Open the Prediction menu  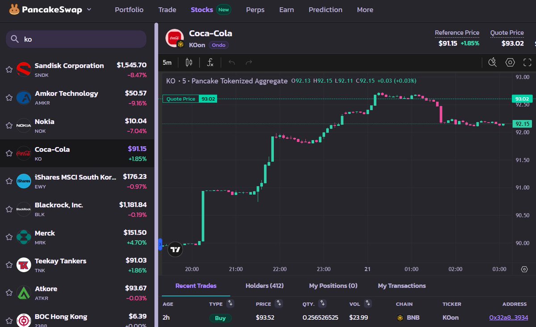(325, 10)
